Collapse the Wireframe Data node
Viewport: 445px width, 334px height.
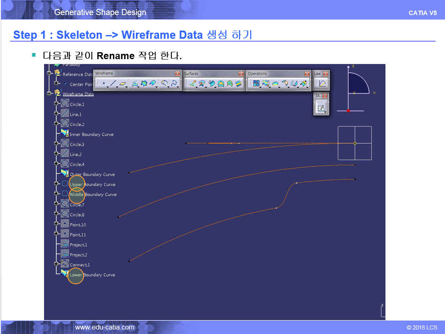click(x=49, y=94)
